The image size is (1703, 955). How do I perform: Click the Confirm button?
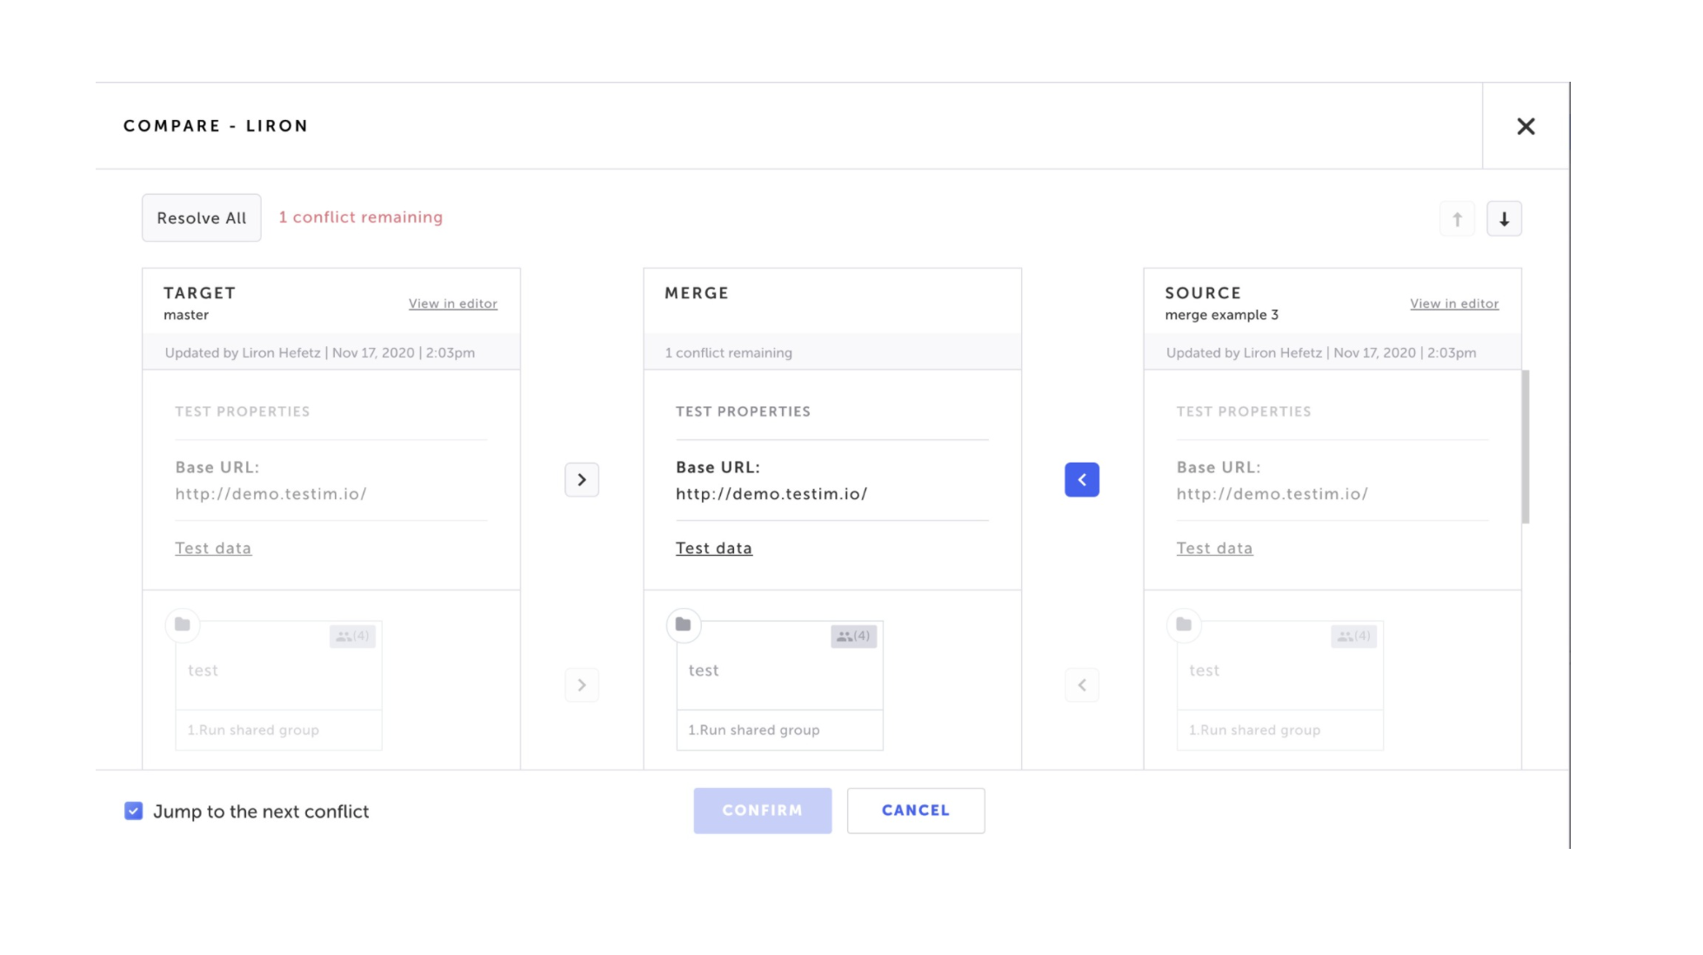762,811
